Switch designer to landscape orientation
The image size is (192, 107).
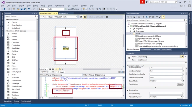click(x=81, y=17)
